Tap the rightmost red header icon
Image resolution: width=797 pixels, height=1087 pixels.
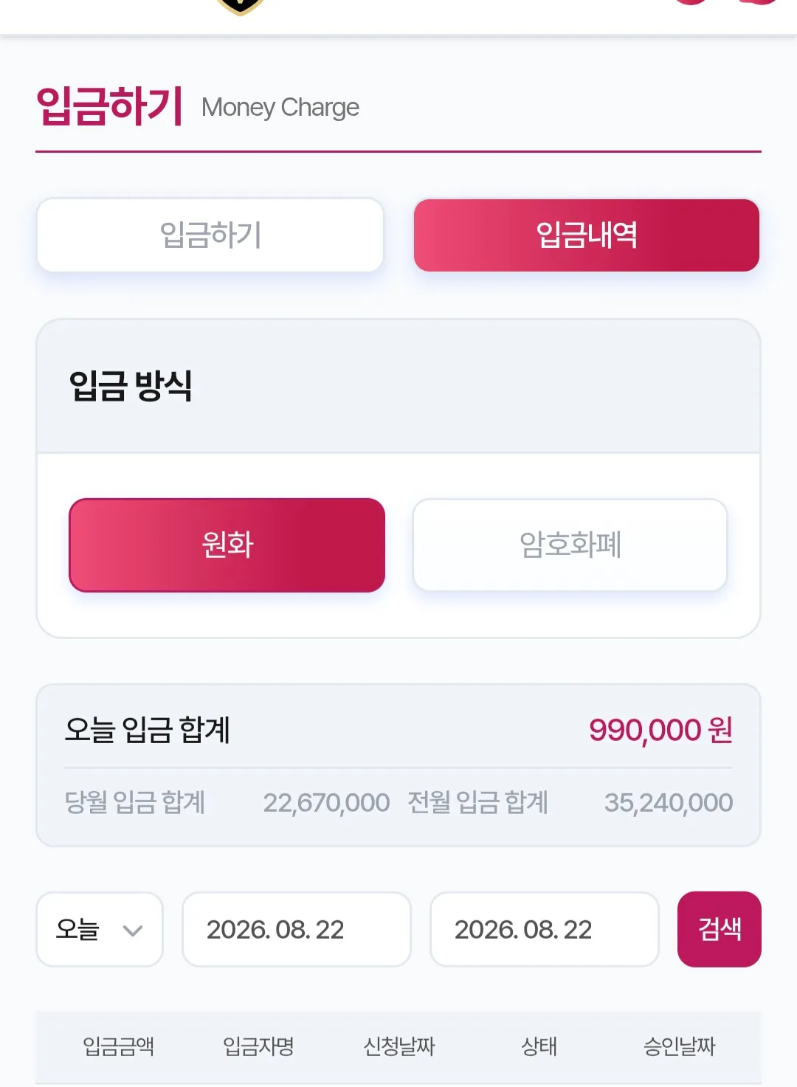(759, 2)
